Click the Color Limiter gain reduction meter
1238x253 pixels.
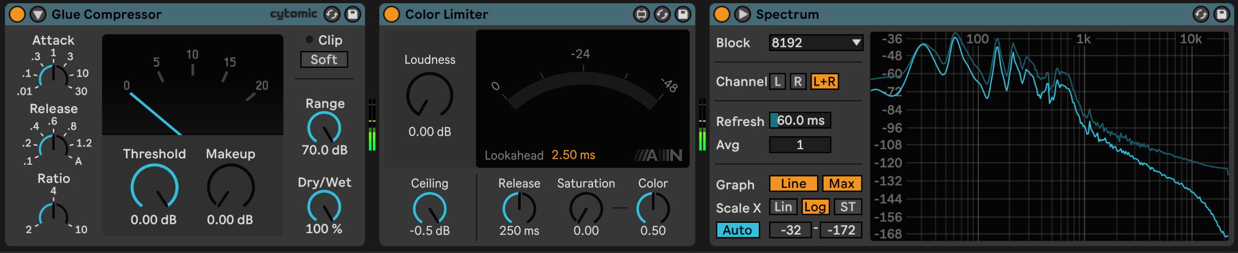583,99
